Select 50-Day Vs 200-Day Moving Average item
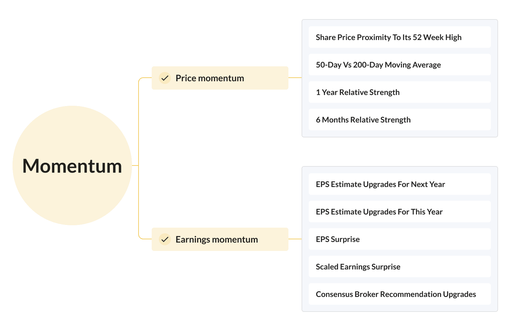The image size is (510, 331). pyautogui.click(x=400, y=65)
